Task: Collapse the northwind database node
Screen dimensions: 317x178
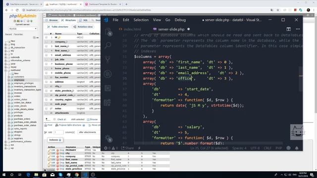Action: click(x=6, y=70)
